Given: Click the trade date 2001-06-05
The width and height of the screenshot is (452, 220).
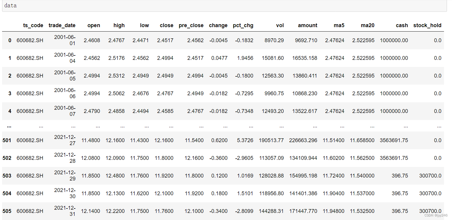Looking at the screenshot, I should [x=65, y=76].
